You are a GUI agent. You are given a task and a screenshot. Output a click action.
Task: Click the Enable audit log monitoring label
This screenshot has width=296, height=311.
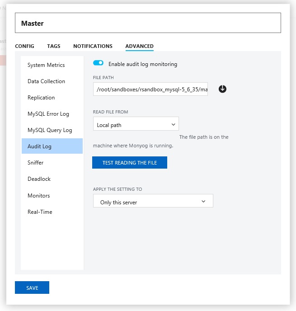point(143,64)
